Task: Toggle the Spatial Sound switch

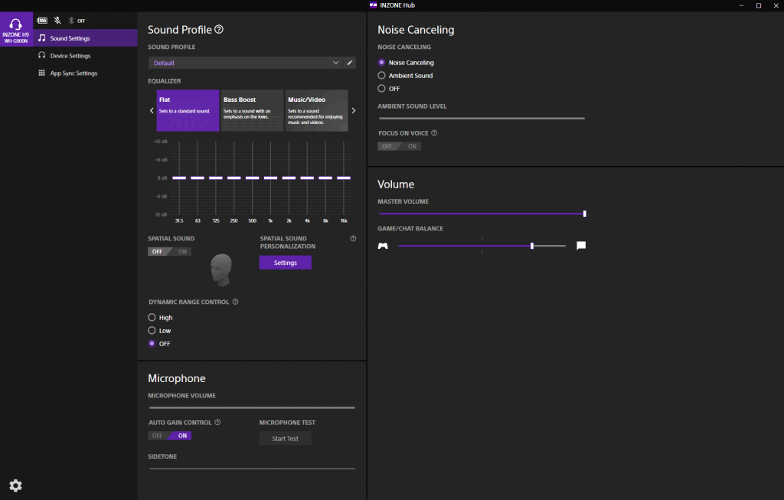Action: click(169, 251)
